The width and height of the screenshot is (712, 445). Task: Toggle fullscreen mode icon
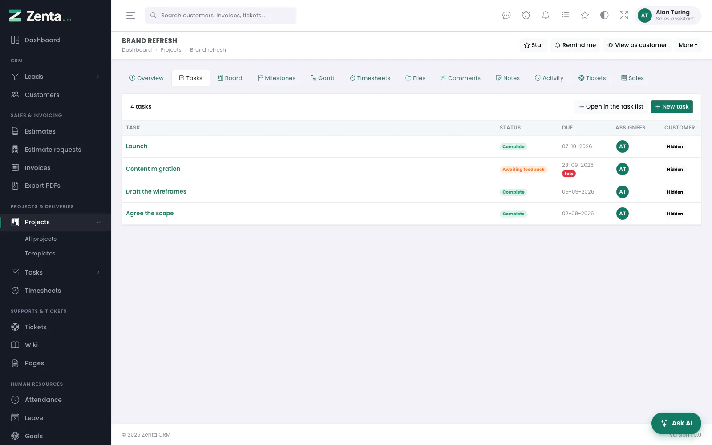(624, 16)
